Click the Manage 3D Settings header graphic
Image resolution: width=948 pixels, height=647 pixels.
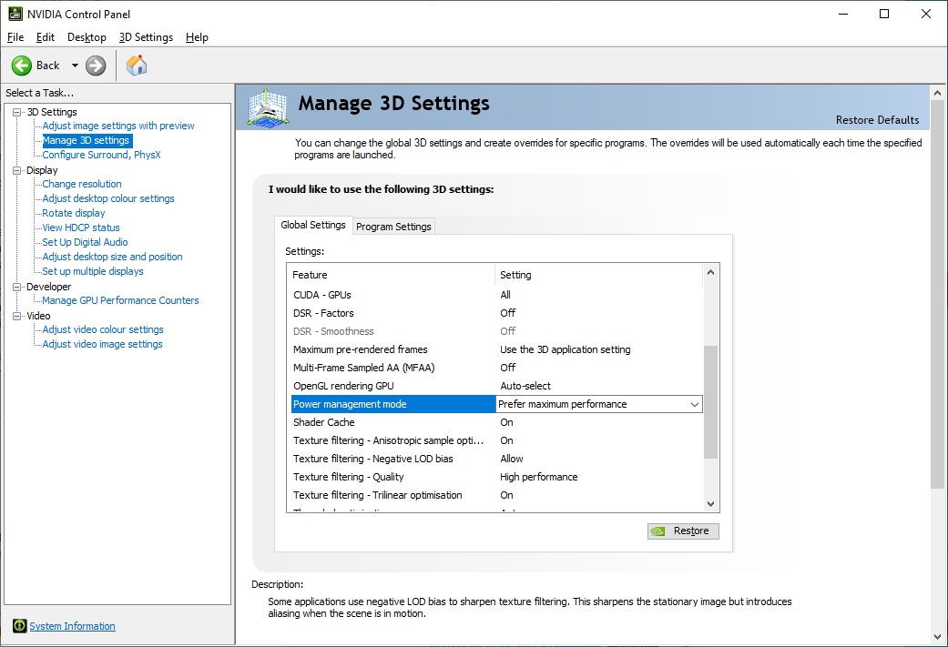click(268, 107)
